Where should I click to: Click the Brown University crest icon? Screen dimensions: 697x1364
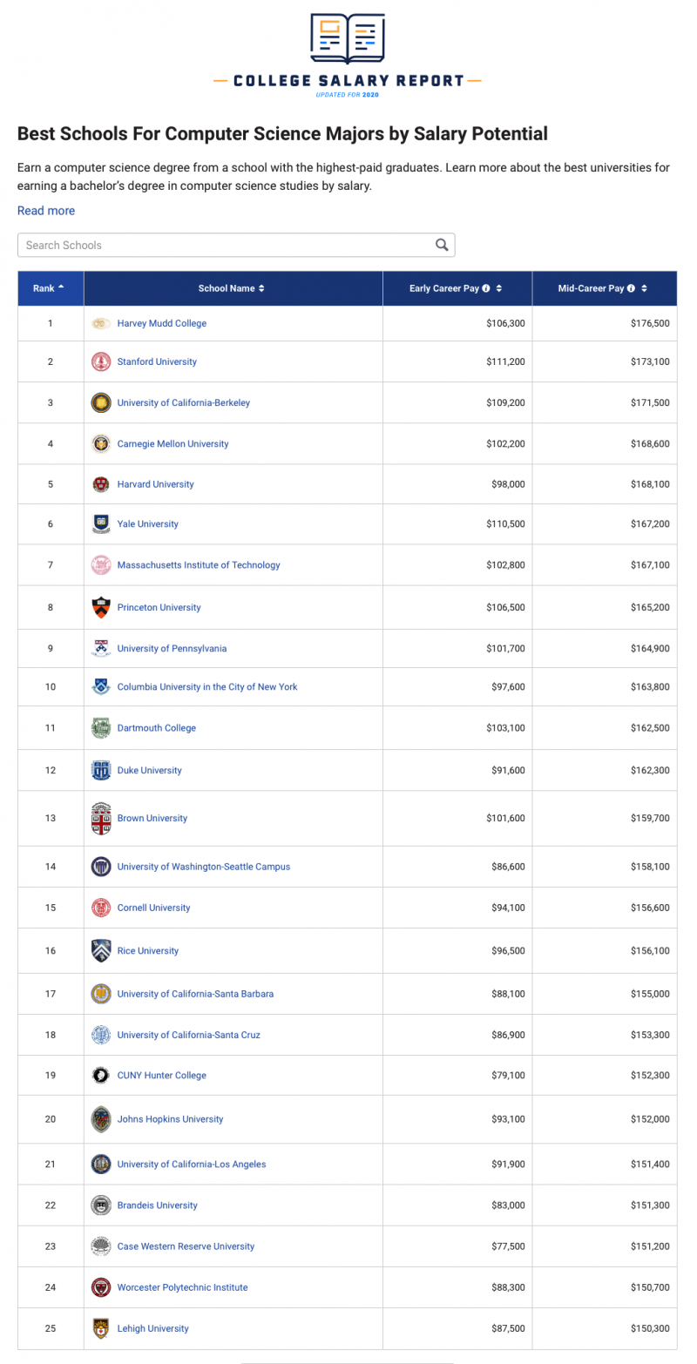101,818
